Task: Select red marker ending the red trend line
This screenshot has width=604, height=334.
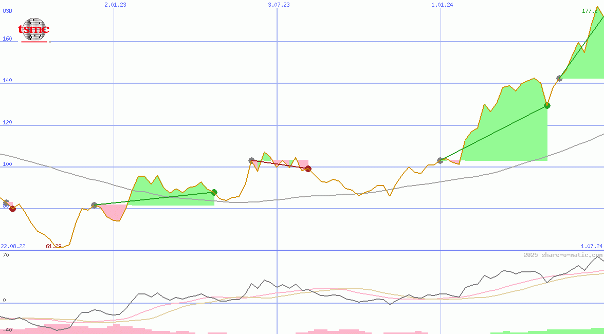Action: click(x=308, y=169)
